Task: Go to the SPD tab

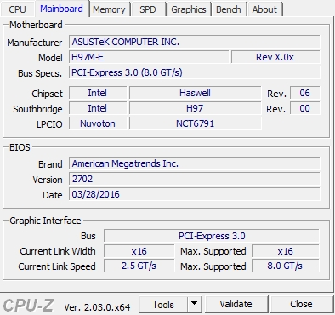Action: coord(148,9)
